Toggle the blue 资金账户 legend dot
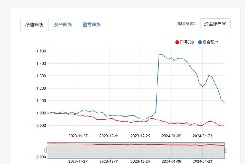The height and width of the screenshot is (164, 245). [200, 42]
